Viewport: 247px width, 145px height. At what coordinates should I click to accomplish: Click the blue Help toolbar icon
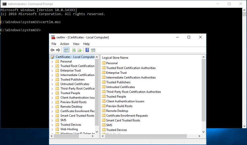(87, 50)
